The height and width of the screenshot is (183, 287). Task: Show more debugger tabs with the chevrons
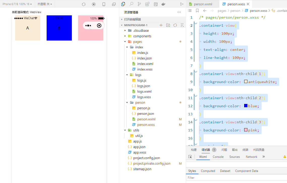pos(264,157)
